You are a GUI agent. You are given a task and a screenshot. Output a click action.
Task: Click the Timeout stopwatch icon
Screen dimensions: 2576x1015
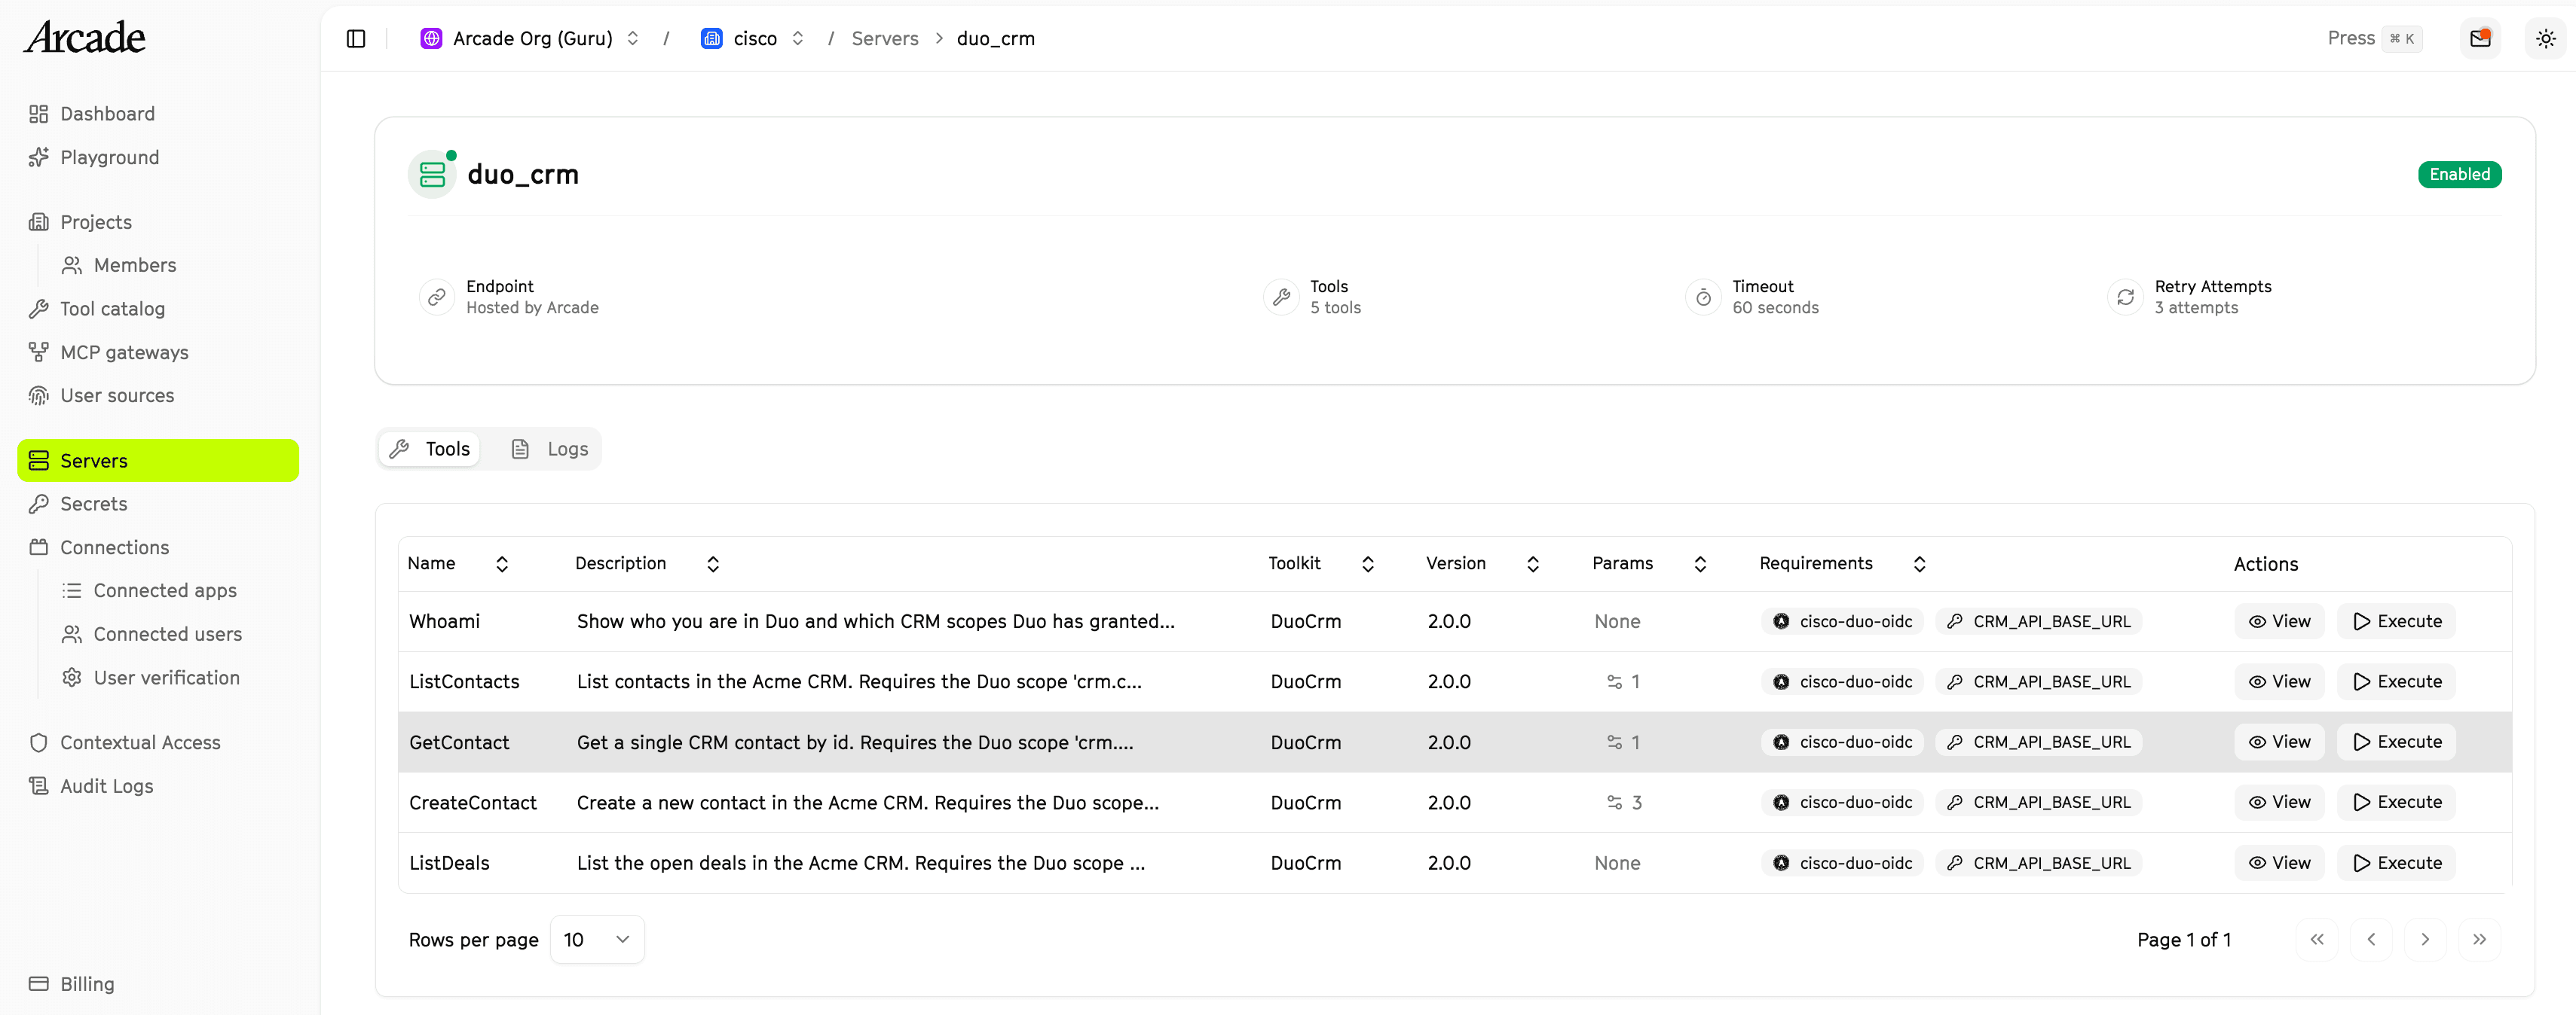[1703, 297]
